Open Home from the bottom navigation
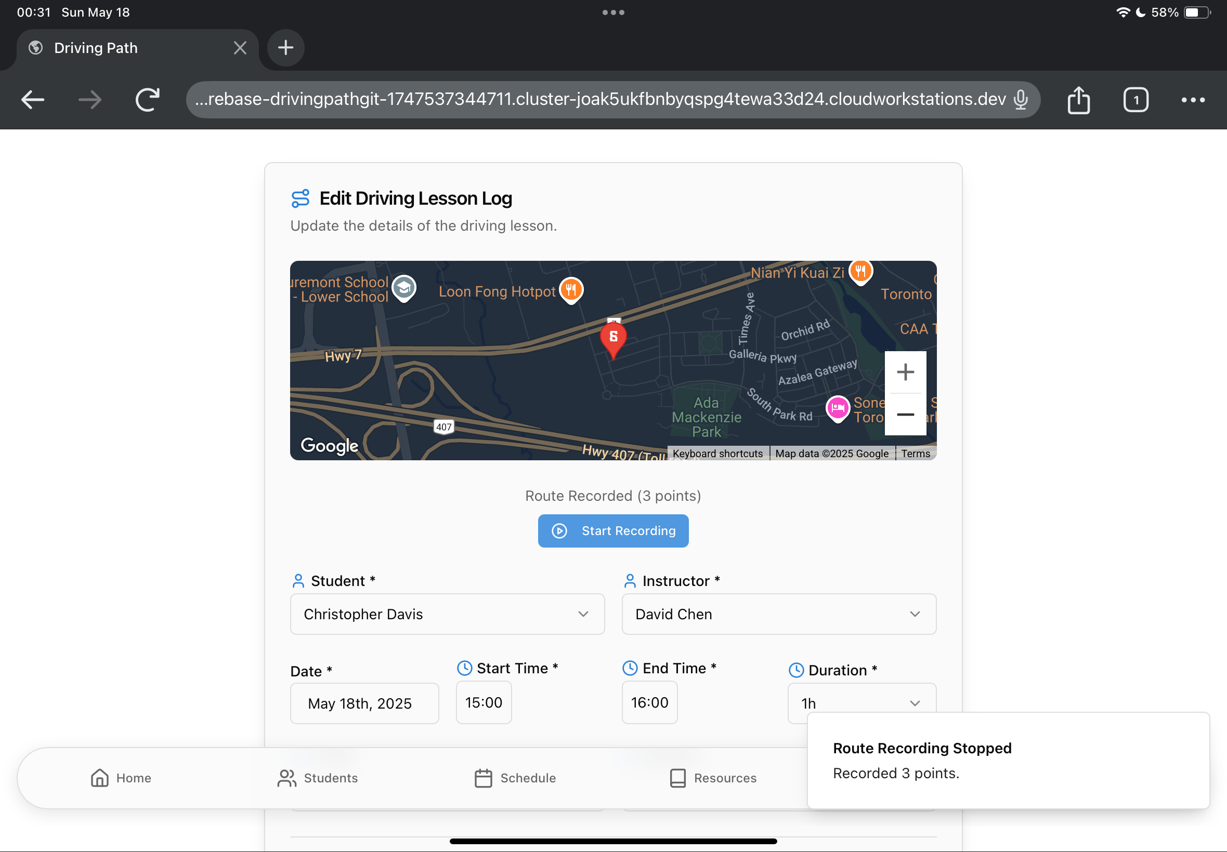The image size is (1227, 852). tap(121, 778)
